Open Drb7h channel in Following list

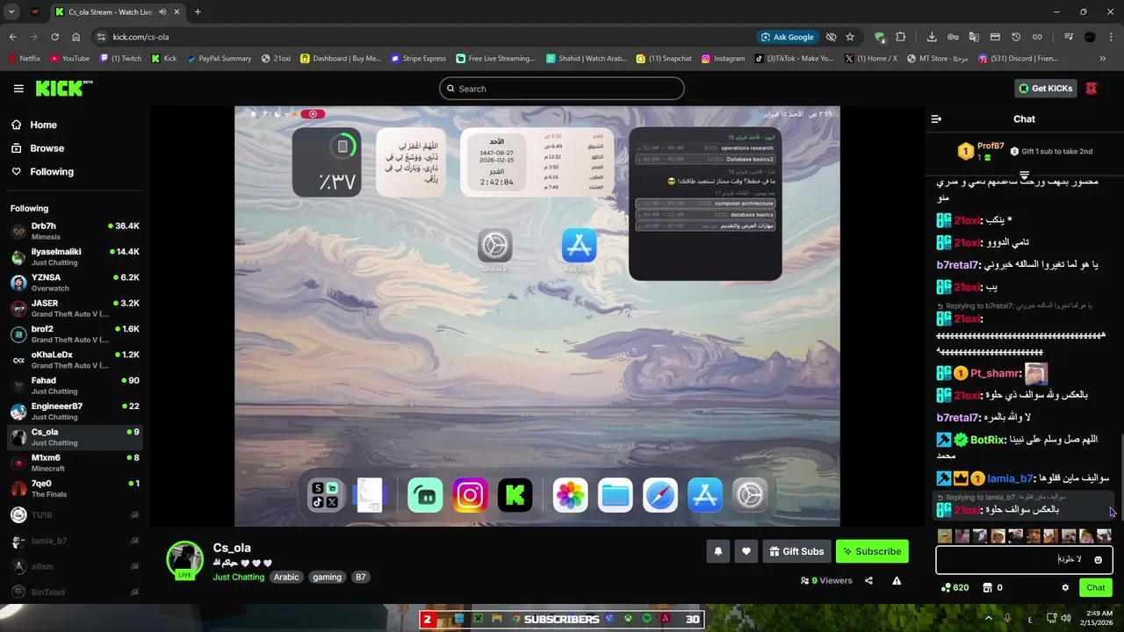coord(75,231)
